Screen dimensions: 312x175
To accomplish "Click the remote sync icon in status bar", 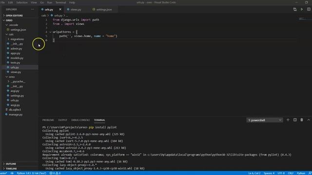I will (12, 173).
